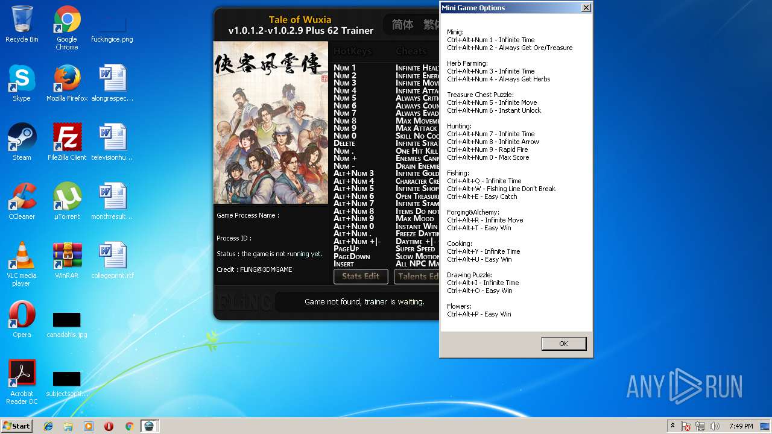This screenshot has width=772, height=434.
Task: Click the Alt+Num 3 Infinite Gold row
Action: click(x=386, y=174)
